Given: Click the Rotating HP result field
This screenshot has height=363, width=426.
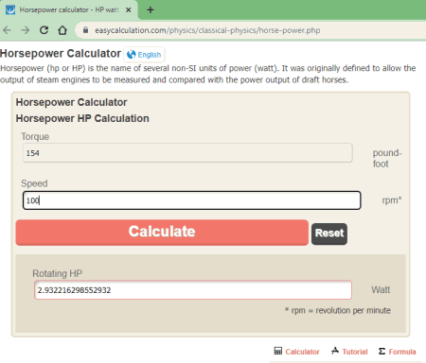Looking at the screenshot, I should 193,290.
